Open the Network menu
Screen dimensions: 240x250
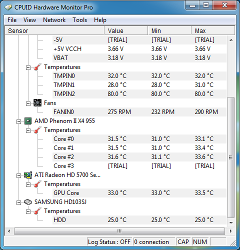(54, 20)
